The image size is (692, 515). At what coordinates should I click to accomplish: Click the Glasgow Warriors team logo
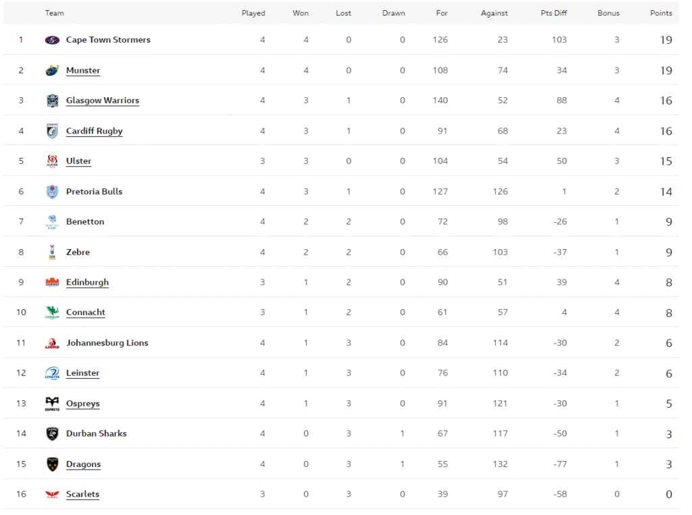[52, 101]
